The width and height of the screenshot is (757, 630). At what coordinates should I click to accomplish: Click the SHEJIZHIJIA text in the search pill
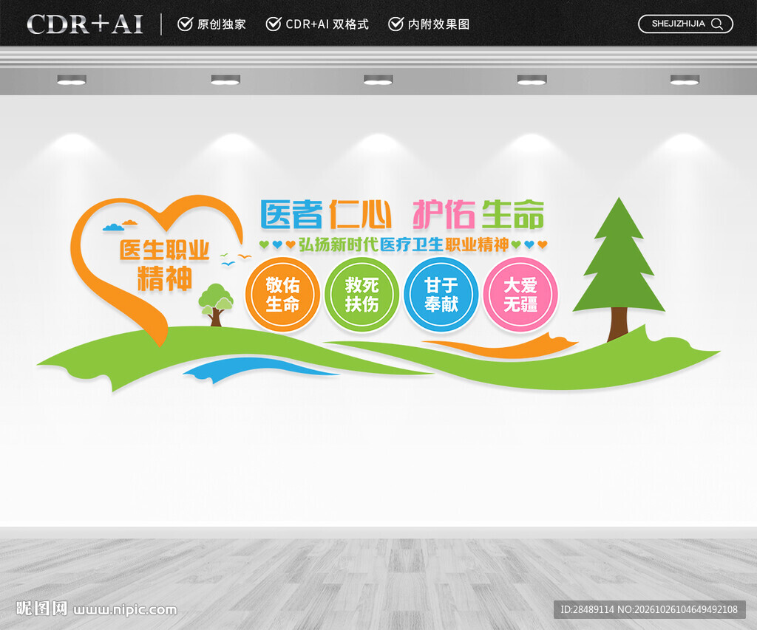(x=679, y=24)
